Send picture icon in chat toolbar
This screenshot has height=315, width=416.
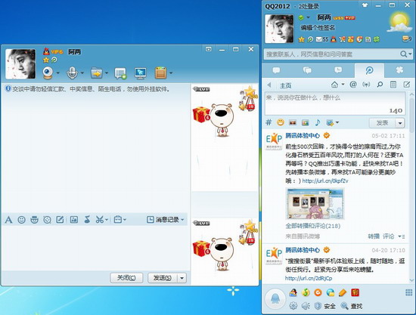coord(74,220)
